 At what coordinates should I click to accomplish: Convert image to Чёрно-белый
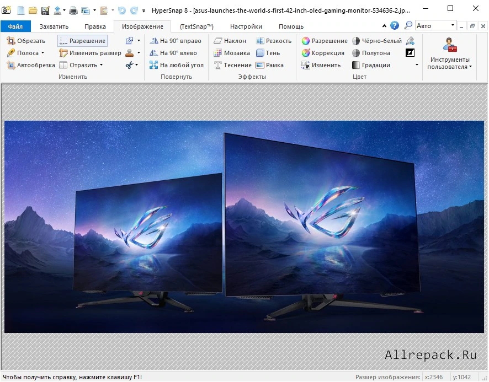377,41
